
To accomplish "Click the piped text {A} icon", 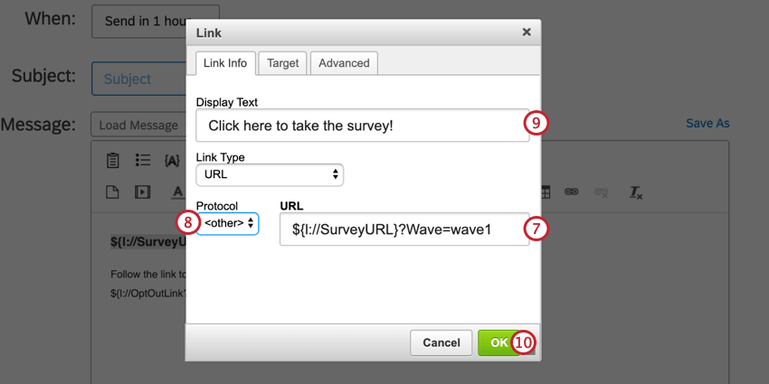I will point(172,161).
